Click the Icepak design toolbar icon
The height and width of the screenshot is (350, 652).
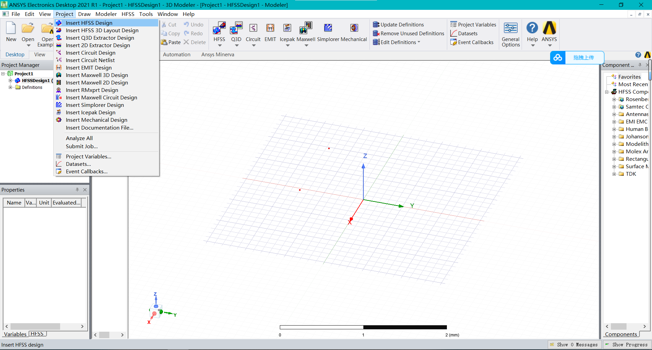coord(287,28)
